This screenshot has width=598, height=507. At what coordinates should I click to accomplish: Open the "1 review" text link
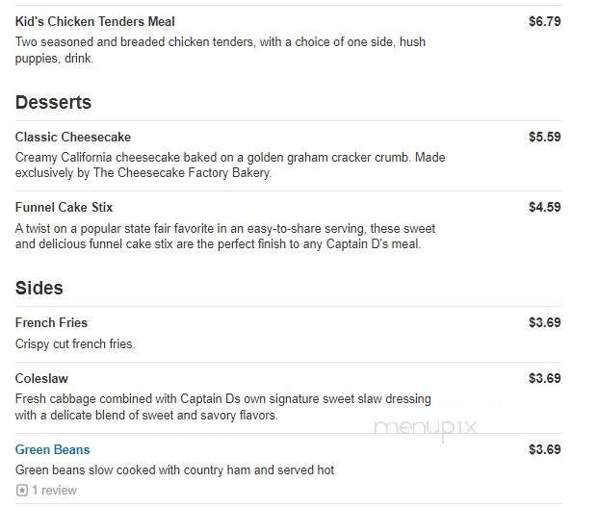pyautogui.click(x=54, y=491)
